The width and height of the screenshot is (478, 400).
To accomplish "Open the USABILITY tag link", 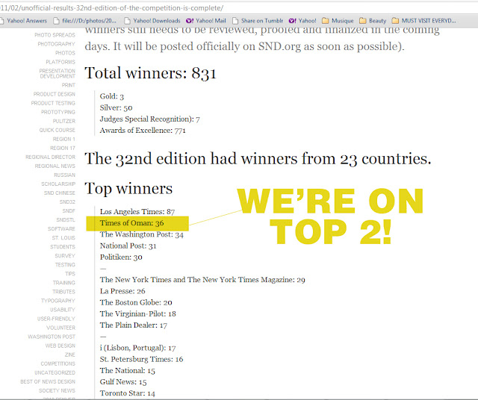I will [63, 310].
